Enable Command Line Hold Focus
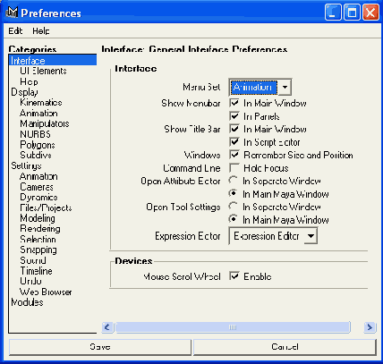 click(234, 168)
